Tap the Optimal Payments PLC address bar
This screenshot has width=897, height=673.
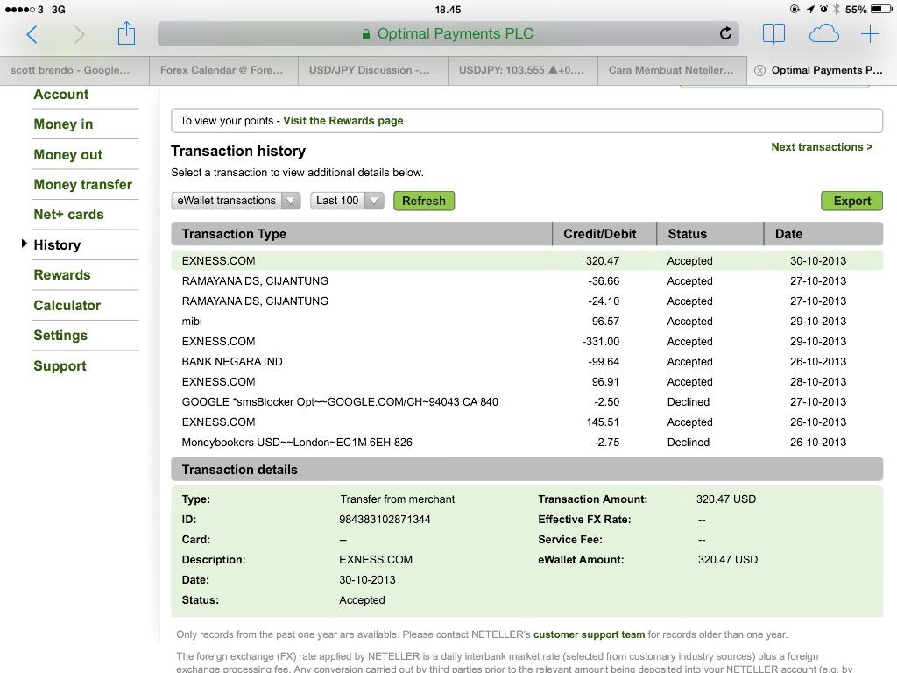click(448, 34)
